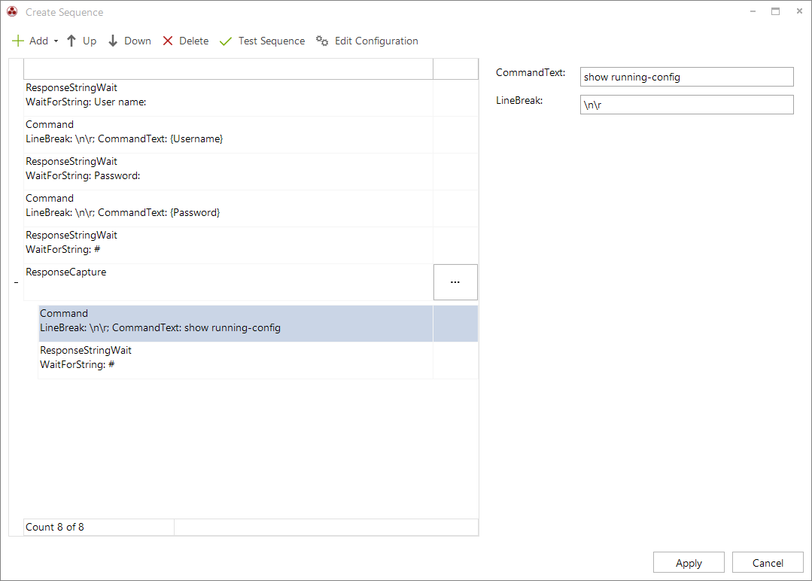Viewport: 812px width, 581px height.
Task: Click the CommandText input field
Action: [x=686, y=77]
